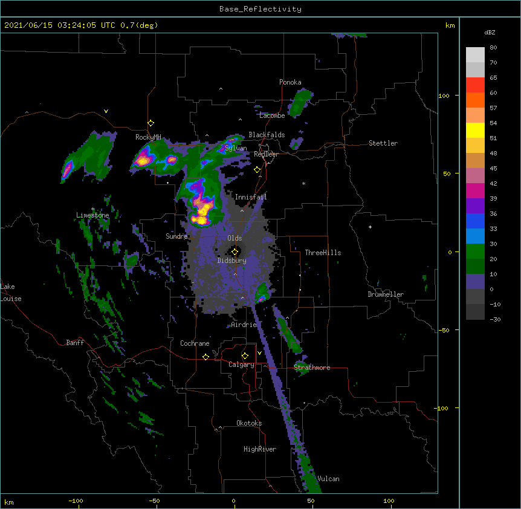Pick the light blue 30-33 dBZ legend band

click(475, 236)
